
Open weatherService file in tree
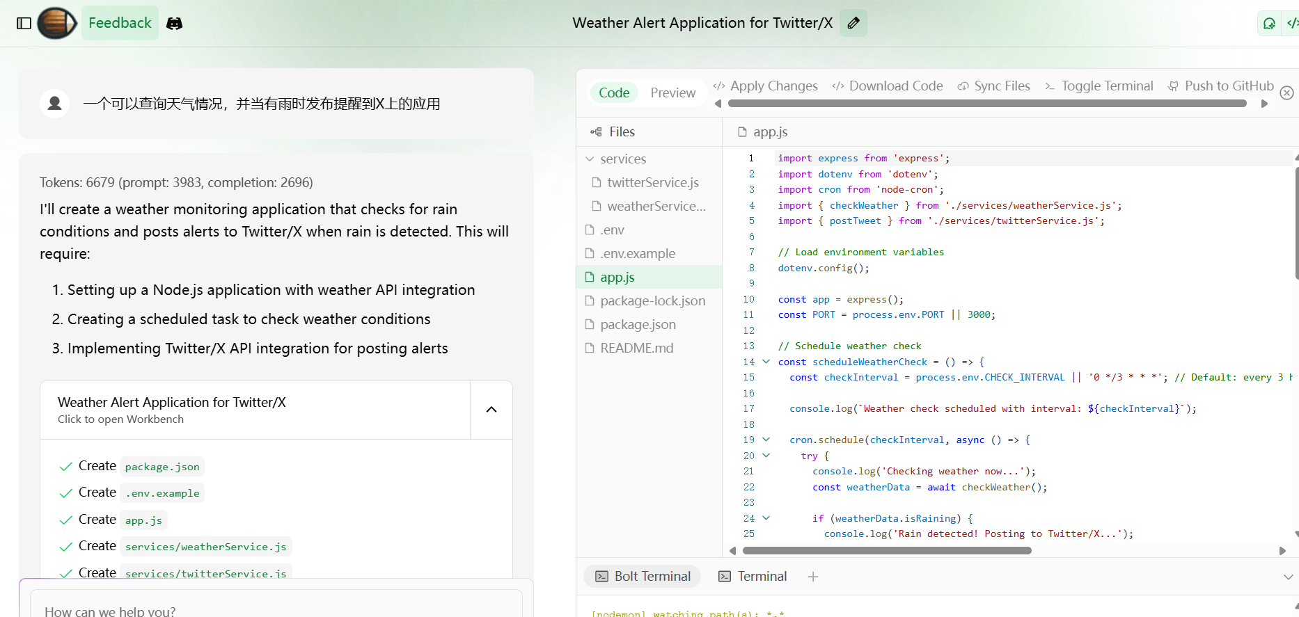(649, 206)
